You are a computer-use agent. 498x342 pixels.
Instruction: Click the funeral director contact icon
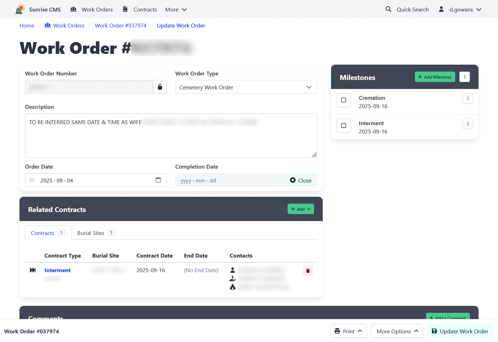[x=233, y=287]
